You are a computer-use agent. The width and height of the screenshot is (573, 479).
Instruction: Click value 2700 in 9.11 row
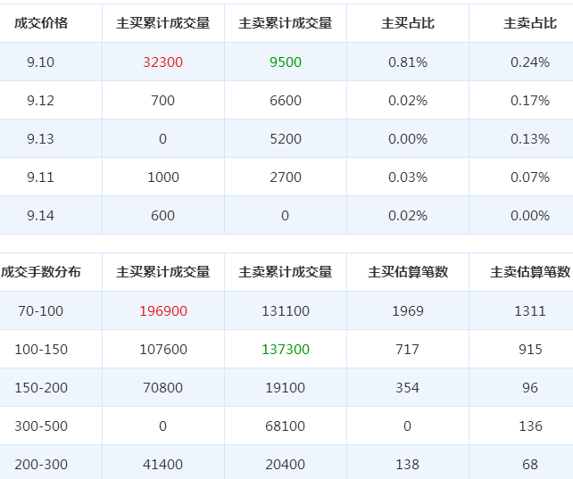(286, 178)
